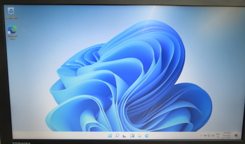Launch Microsoft Edge from the taskbar
This screenshot has height=144, width=245.
click(x=147, y=136)
